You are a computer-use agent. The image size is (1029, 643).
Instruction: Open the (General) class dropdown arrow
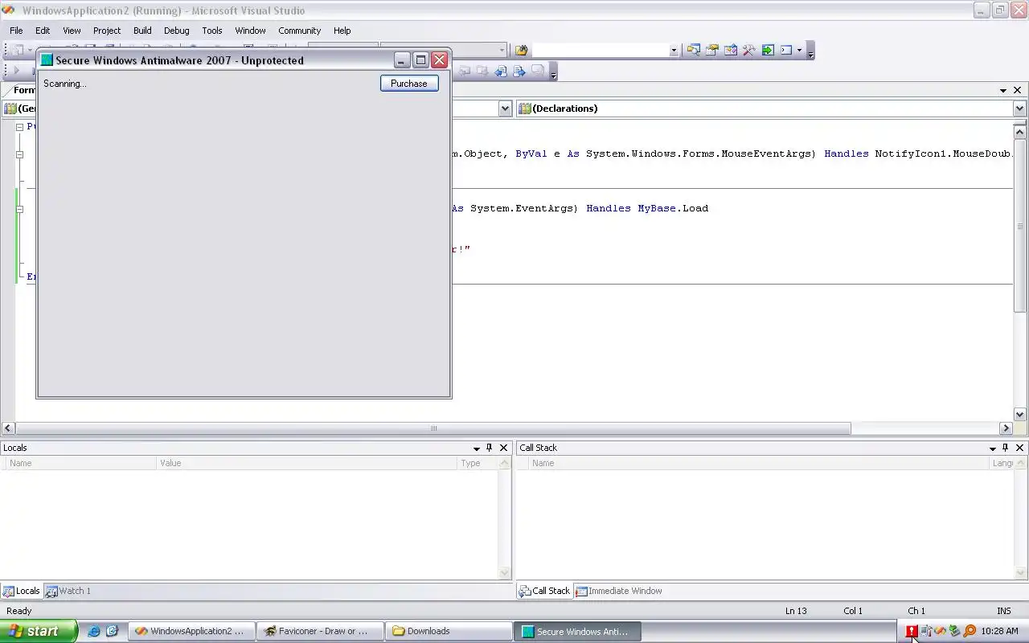point(505,109)
